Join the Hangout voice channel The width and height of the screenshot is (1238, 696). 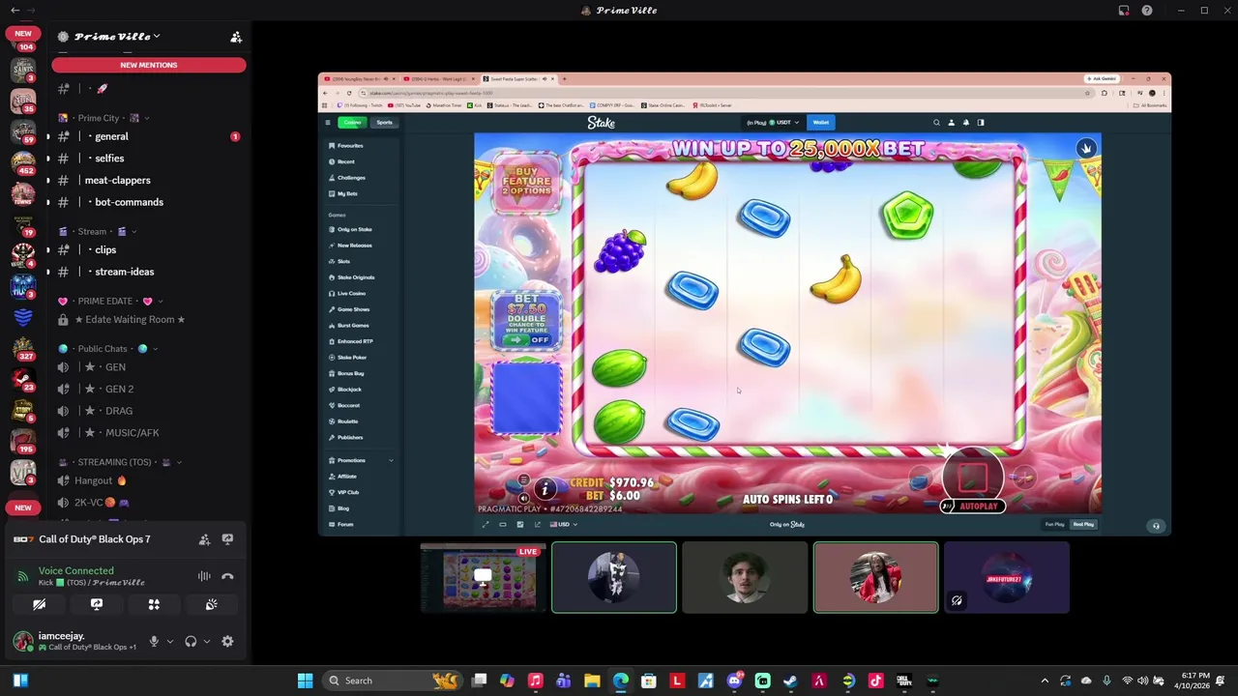[148, 480]
